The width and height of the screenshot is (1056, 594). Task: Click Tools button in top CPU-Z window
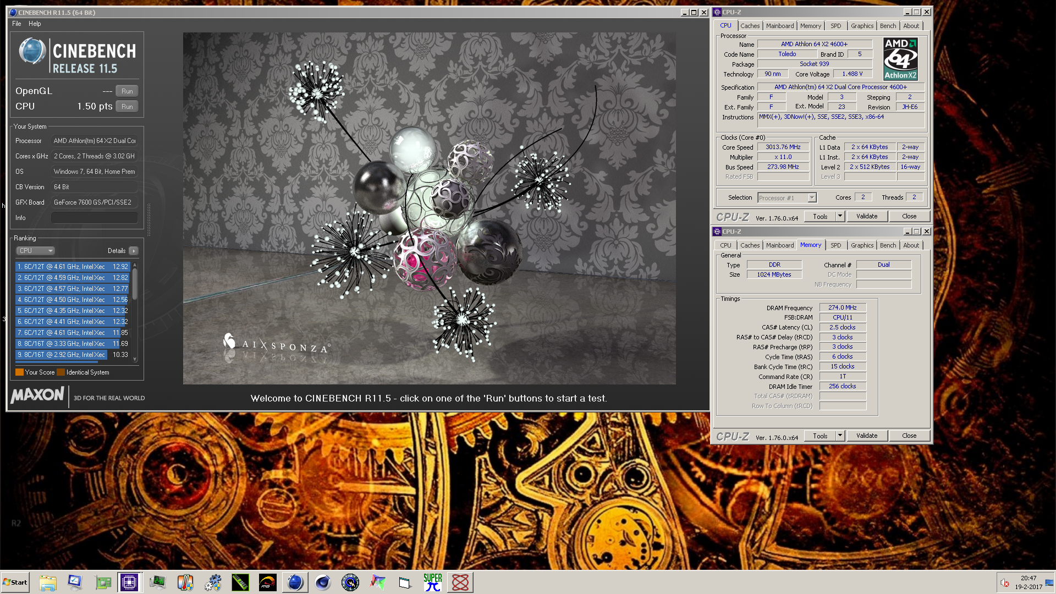coord(820,217)
